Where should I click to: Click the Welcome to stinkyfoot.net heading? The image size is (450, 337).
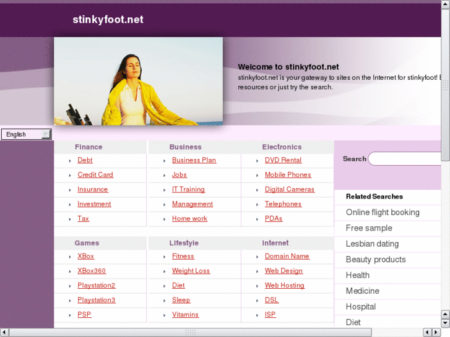pos(288,67)
